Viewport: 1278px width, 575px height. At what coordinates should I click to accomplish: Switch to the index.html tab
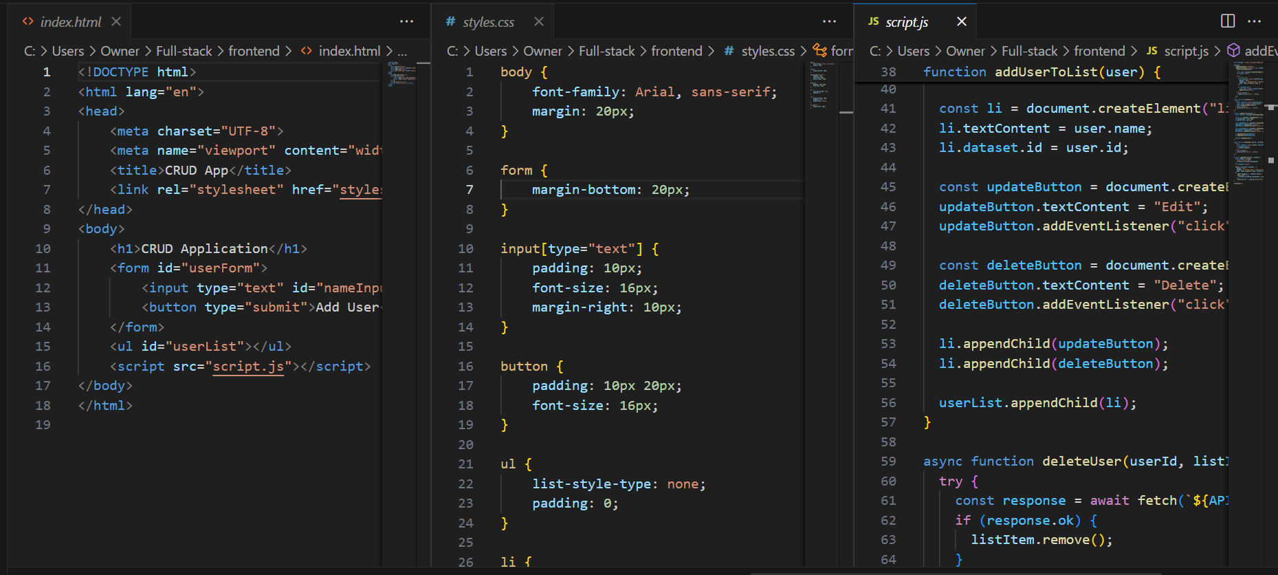[x=69, y=21]
